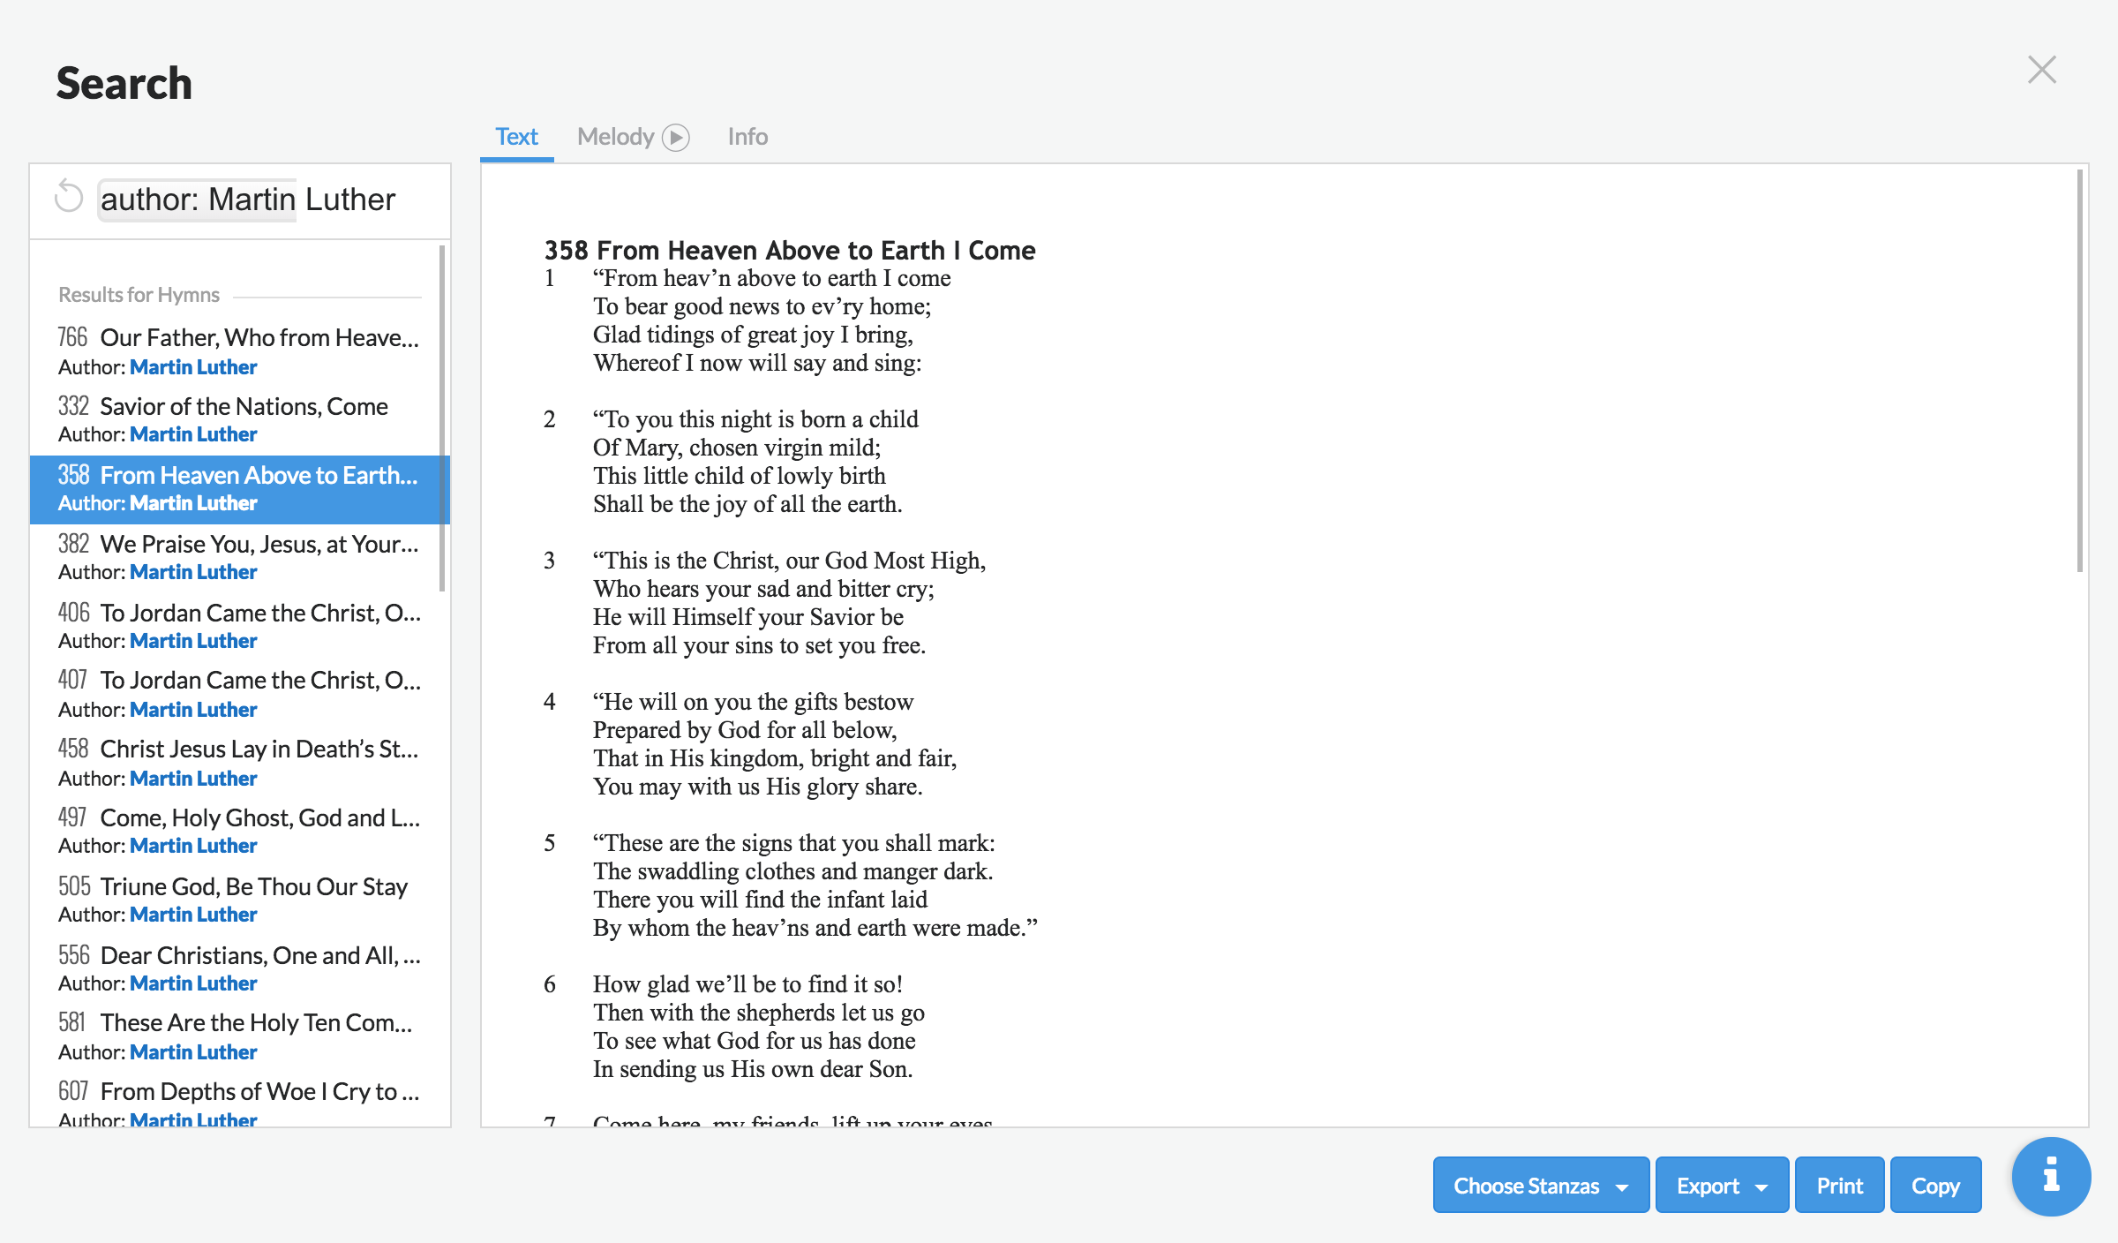Select hymn 407 To Jordan Came the Christ
Viewport: 2118px width, 1243px height.
[238, 694]
